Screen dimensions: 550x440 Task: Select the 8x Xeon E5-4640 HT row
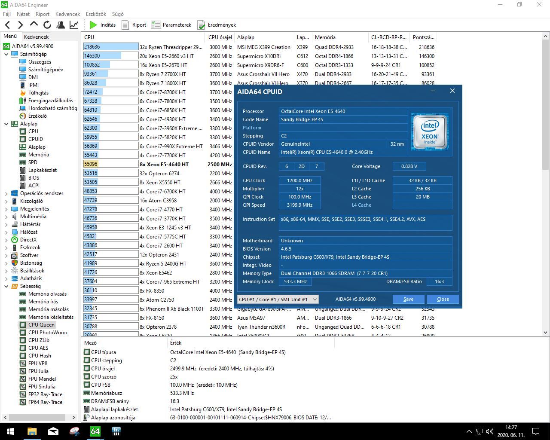[259, 165]
